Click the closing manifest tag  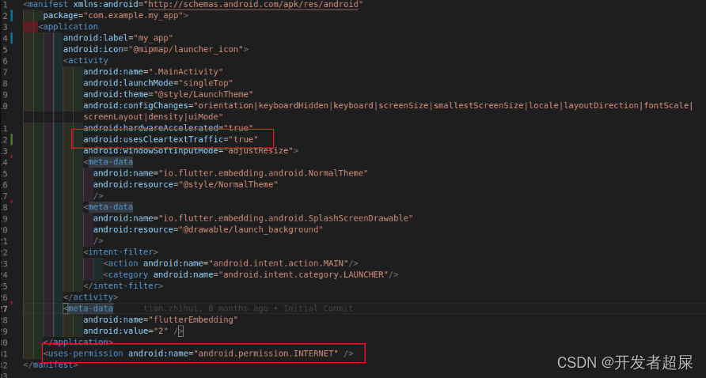(x=51, y=365)
